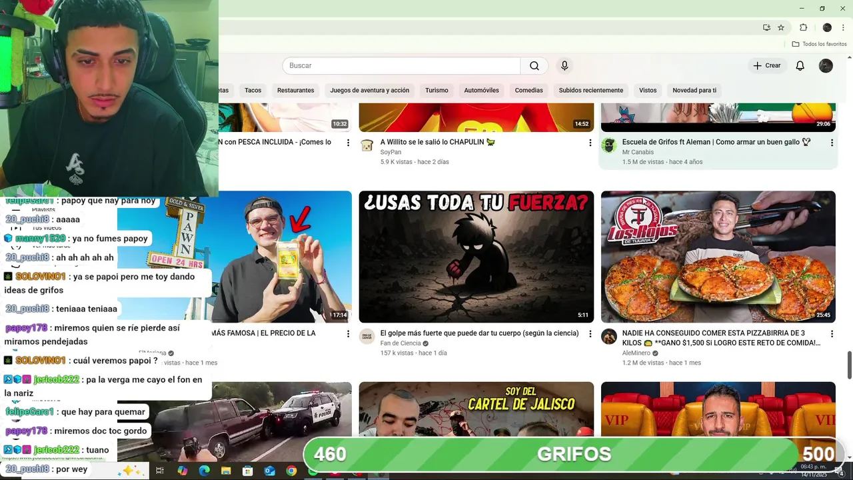This screenshot has height=480, width=853.
Task: Go to SoyPan channel name link
Action: (391, 152)
